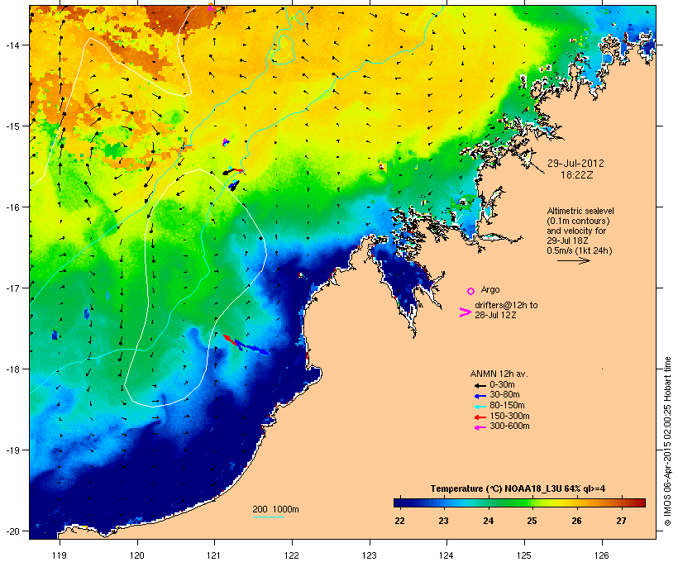Click the '0.5m/s (1kt 24h)' text
This screenshot has height=562, width=678.
pos(580,250)
